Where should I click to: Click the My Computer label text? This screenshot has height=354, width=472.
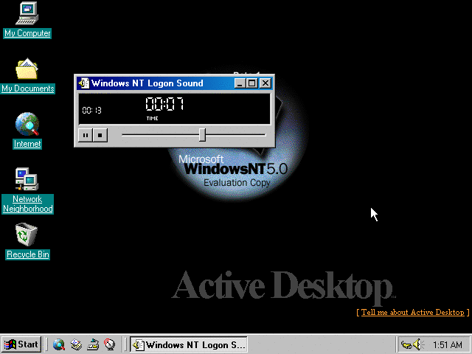click(x=27, y=33)
